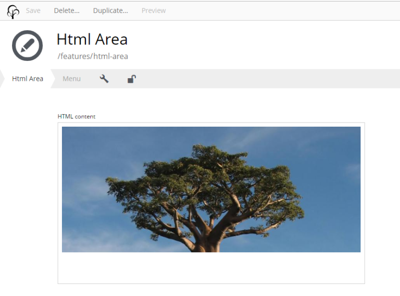Click the 'html-area' name in the path
This screenshot has width=400, height=296.
[110, 56]
